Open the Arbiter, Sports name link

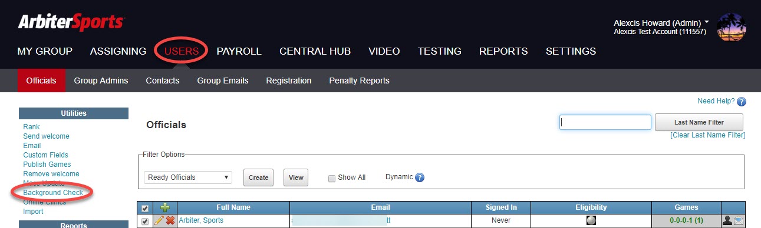201,221
